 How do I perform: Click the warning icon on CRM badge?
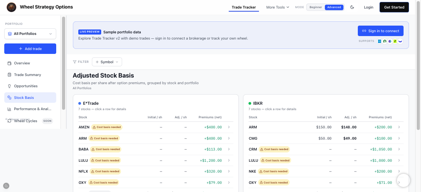(262, 149)
